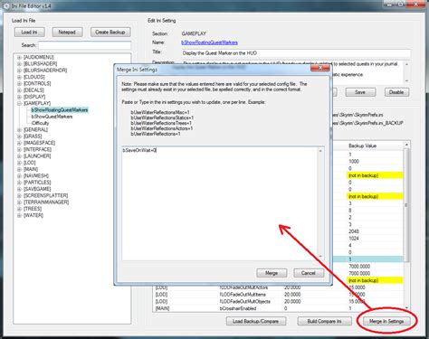Expand the [TREES] tree section

coord(19,209)
